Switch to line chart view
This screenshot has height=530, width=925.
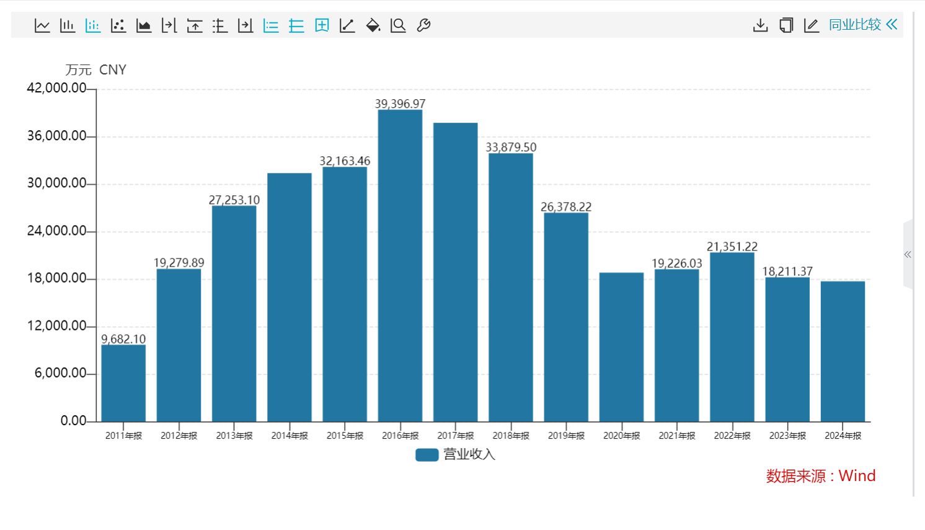click(42, 25)
